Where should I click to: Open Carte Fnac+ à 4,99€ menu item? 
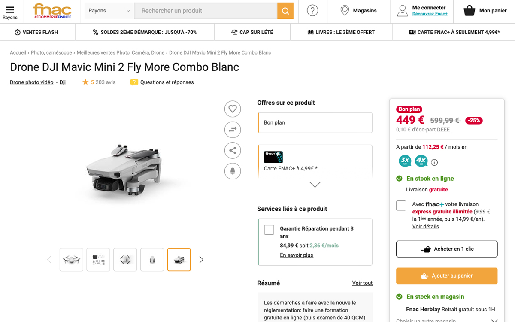[454, 32]
